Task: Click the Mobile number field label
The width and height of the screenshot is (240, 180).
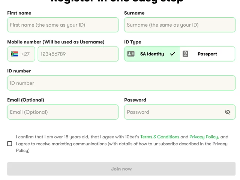Action: click(x=56, y=42)
